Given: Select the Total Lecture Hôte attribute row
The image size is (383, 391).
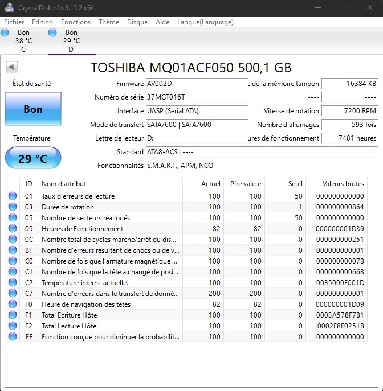Looking at the screenshot, I should click(x=69, y=326).
